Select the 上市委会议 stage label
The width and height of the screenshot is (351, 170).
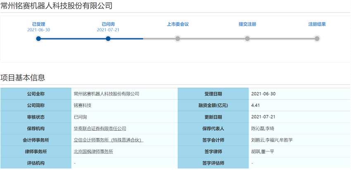(x=178, y=24)
